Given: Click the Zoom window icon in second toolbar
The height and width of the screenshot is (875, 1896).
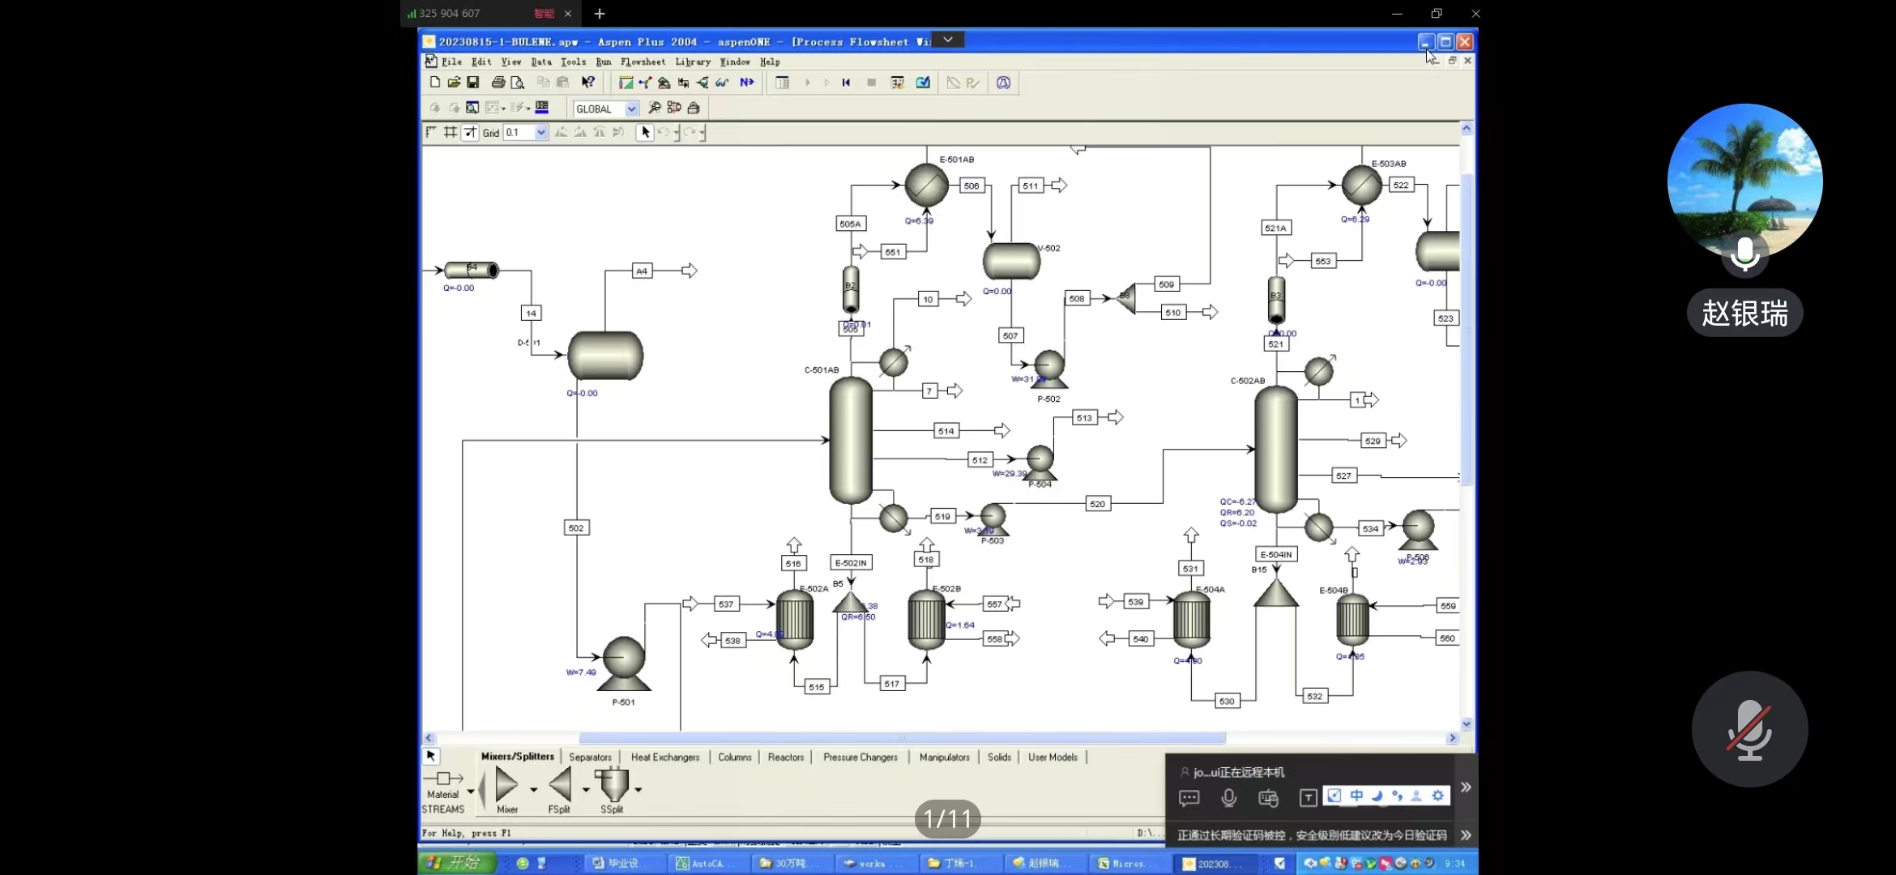Looking at the screenshot, I should click(472, 108).
